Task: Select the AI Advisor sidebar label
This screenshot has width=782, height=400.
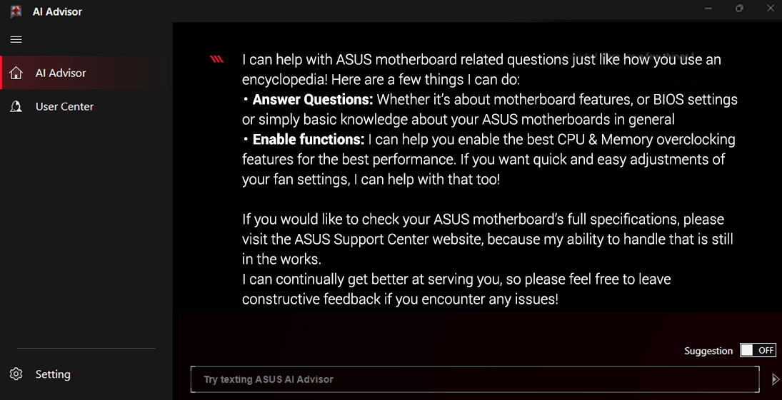Action: point(61,73)
